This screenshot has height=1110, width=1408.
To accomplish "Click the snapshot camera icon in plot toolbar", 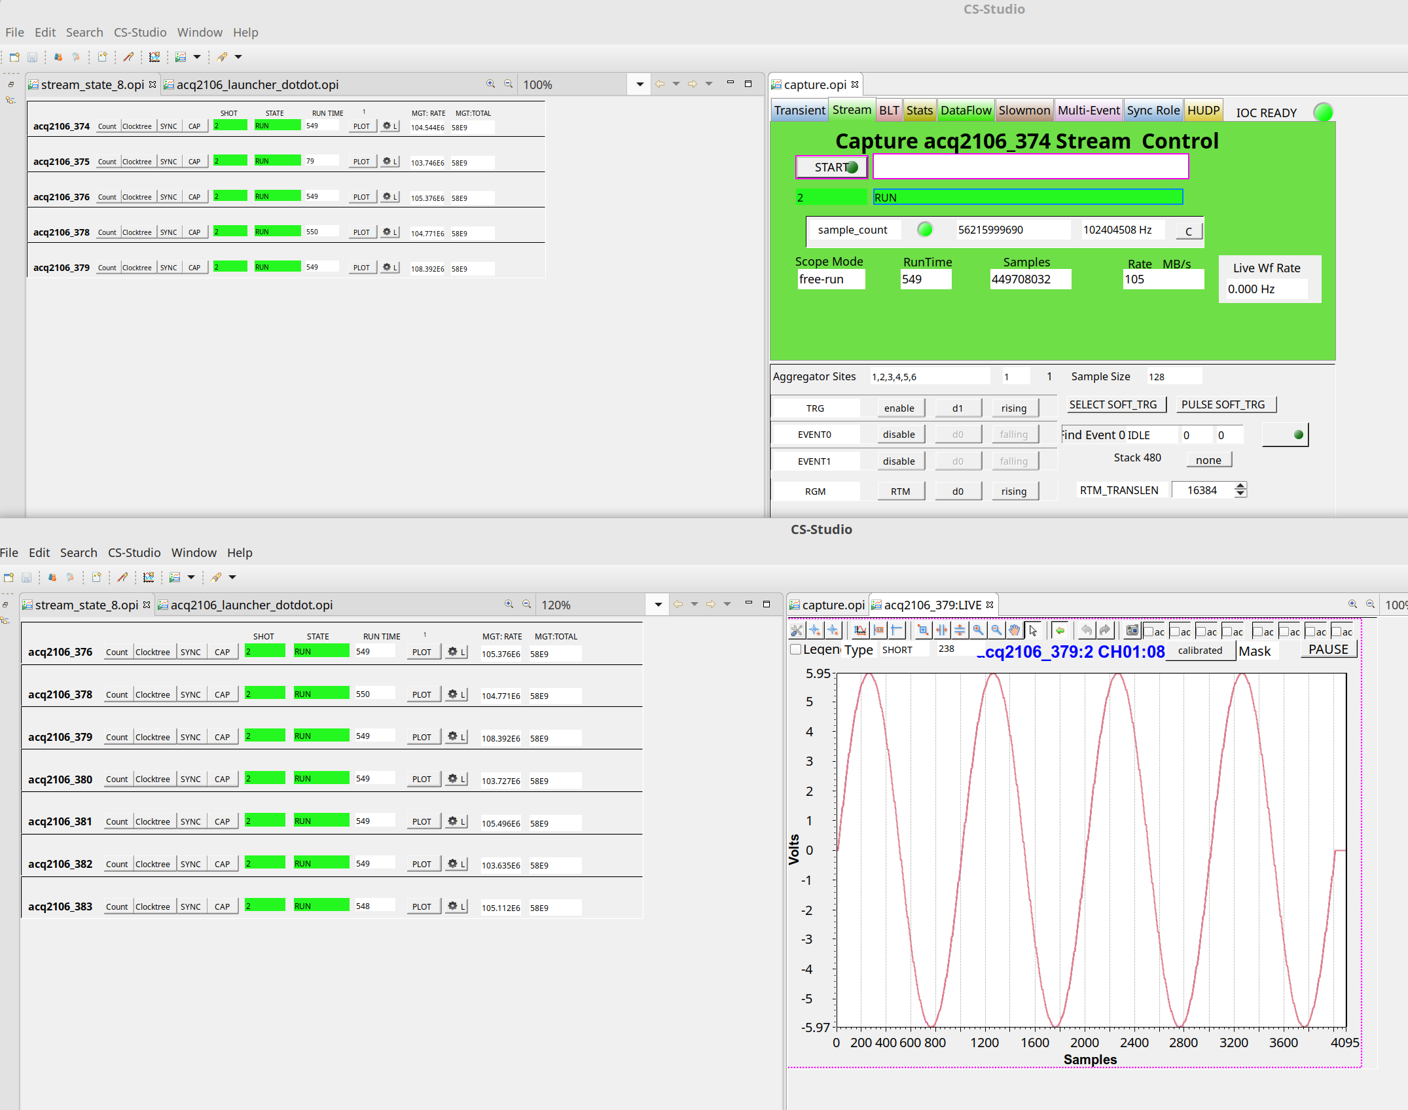I will coord(1132,630).
